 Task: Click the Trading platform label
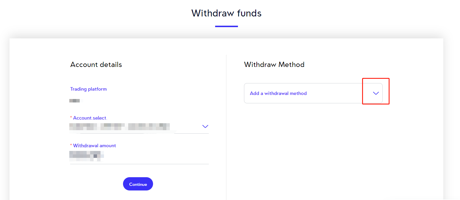point(88,89)
